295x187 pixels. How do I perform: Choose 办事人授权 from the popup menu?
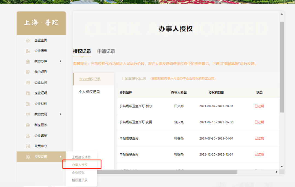pos(81,164)
